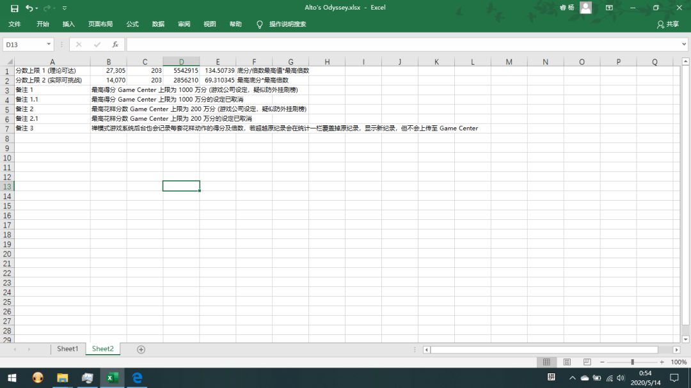Switch to the 页面布局 ribbon tab
The image size is (691, 388).
click(100, 24)
